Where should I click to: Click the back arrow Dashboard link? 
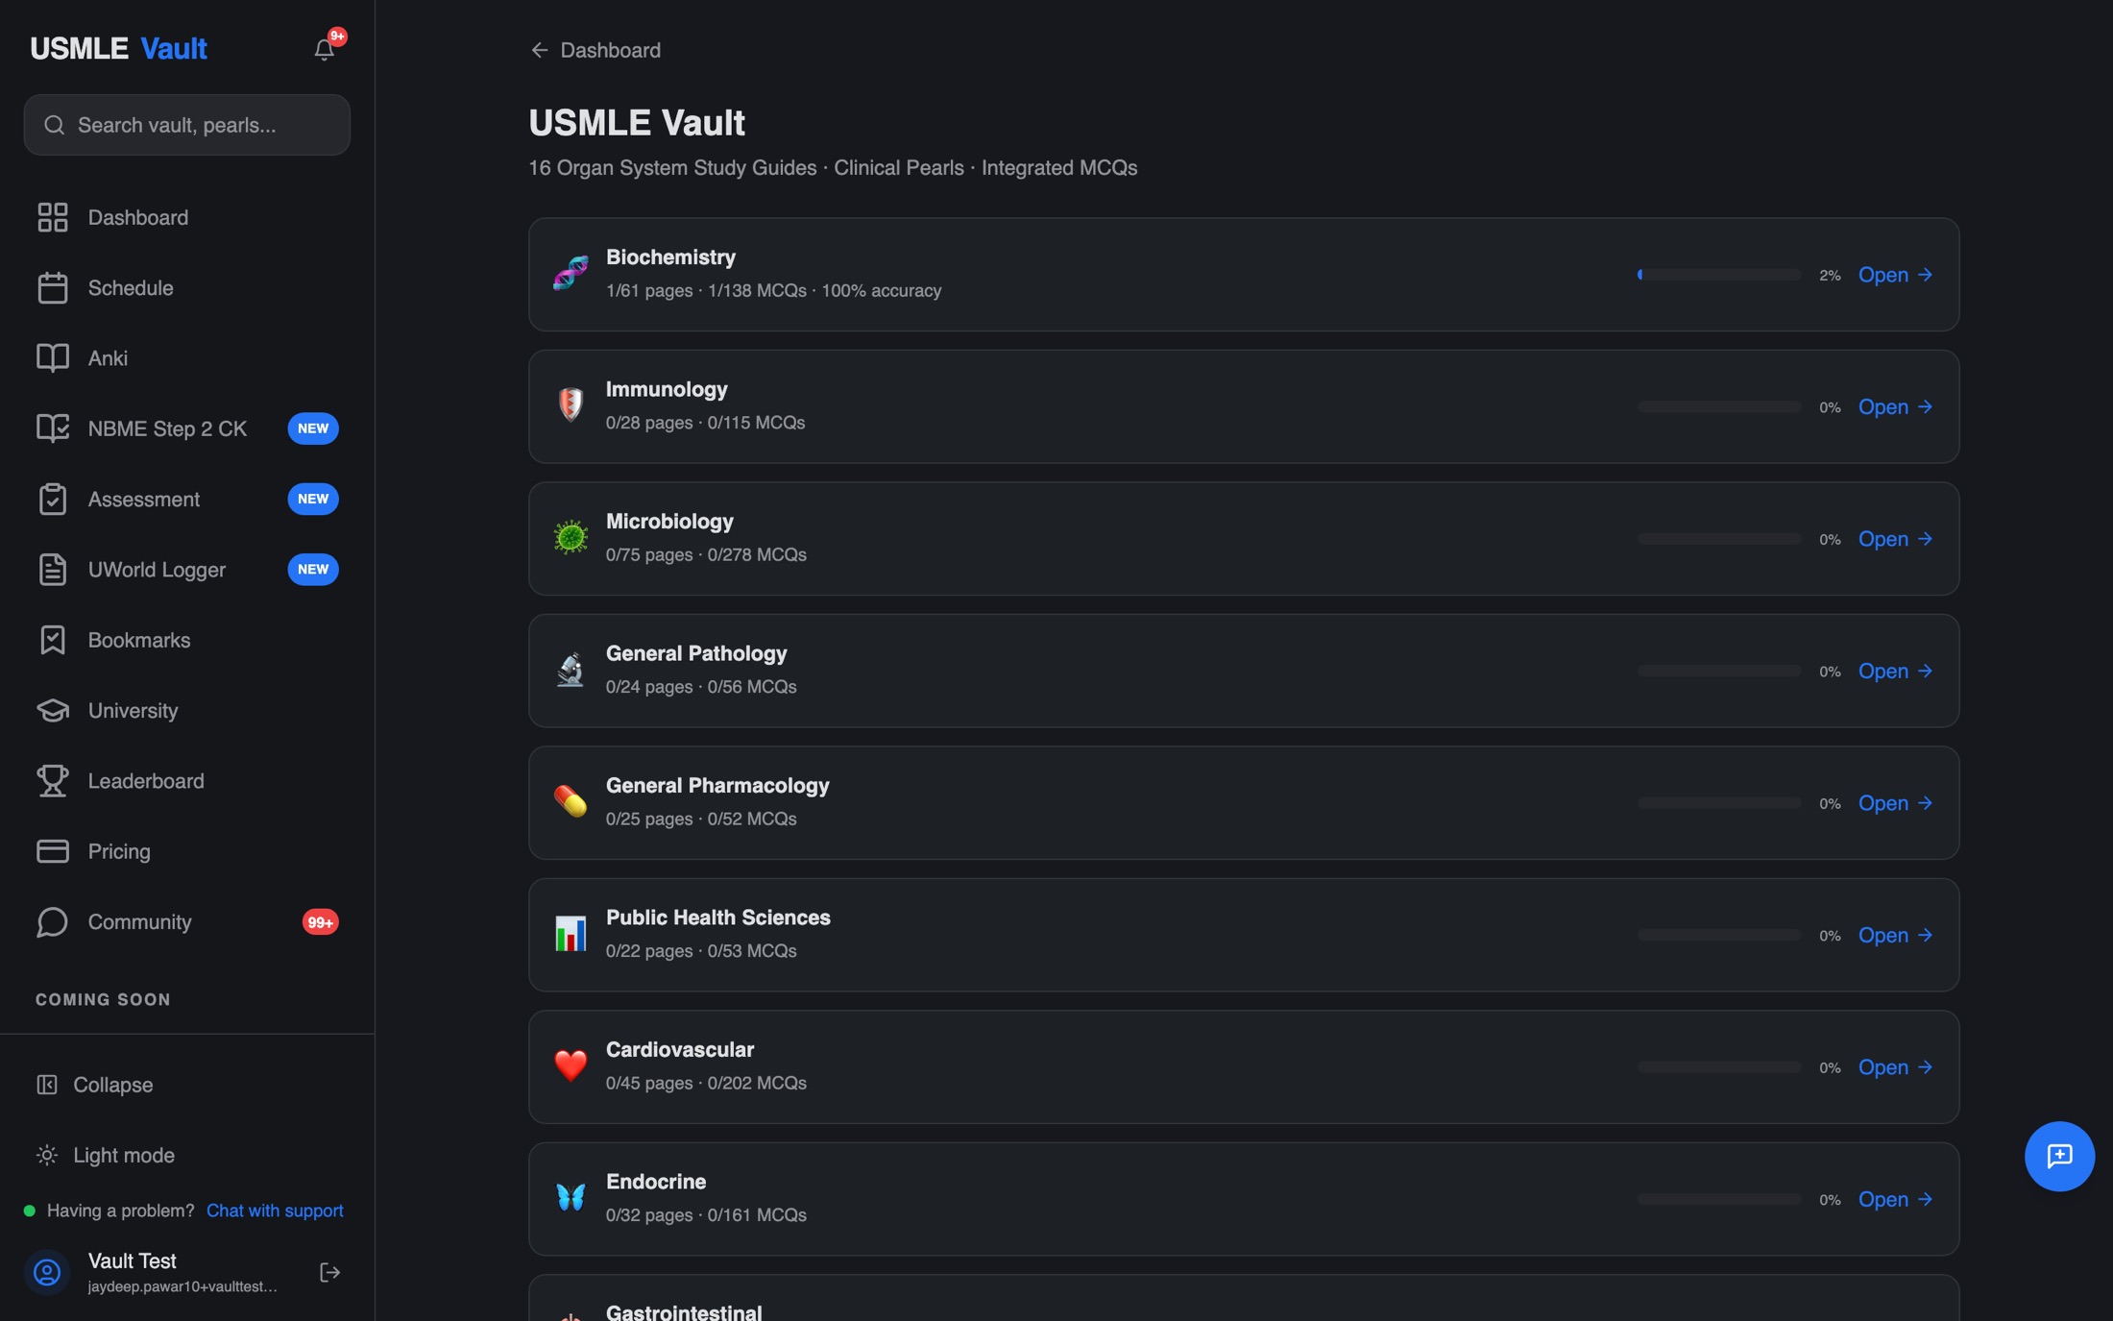click(x=595, y=50)
